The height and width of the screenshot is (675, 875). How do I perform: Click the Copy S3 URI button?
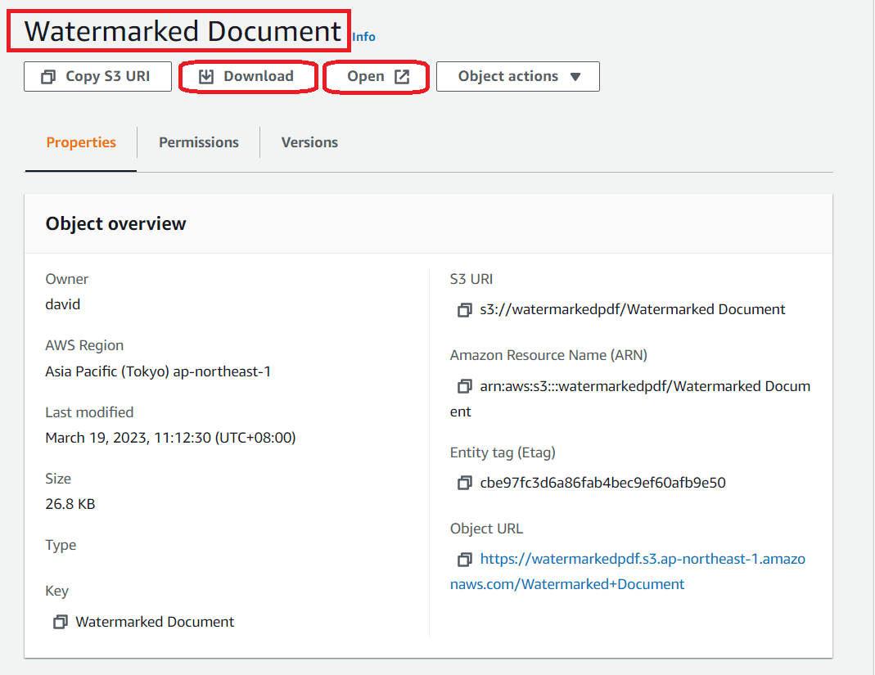97,76
